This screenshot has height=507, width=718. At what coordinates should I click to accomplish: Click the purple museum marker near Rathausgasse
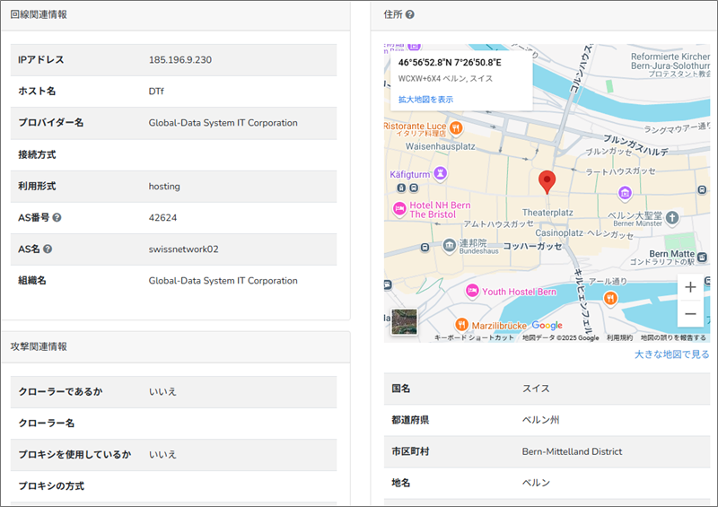coord(625,192)
